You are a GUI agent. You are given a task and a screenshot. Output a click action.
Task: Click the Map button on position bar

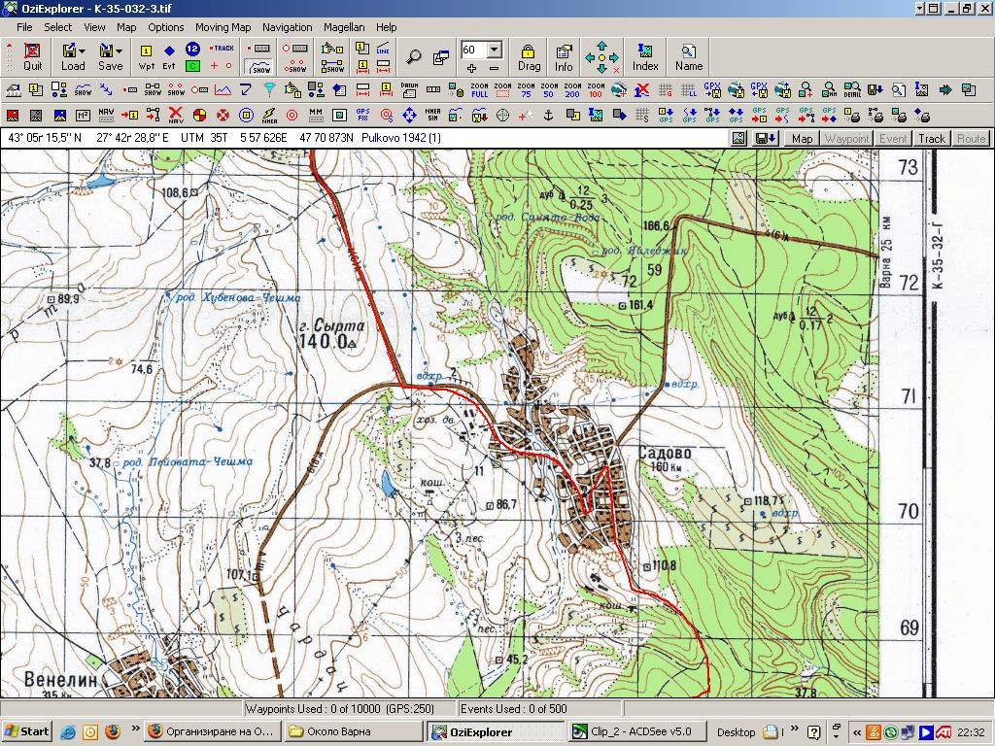pos(802,138)
